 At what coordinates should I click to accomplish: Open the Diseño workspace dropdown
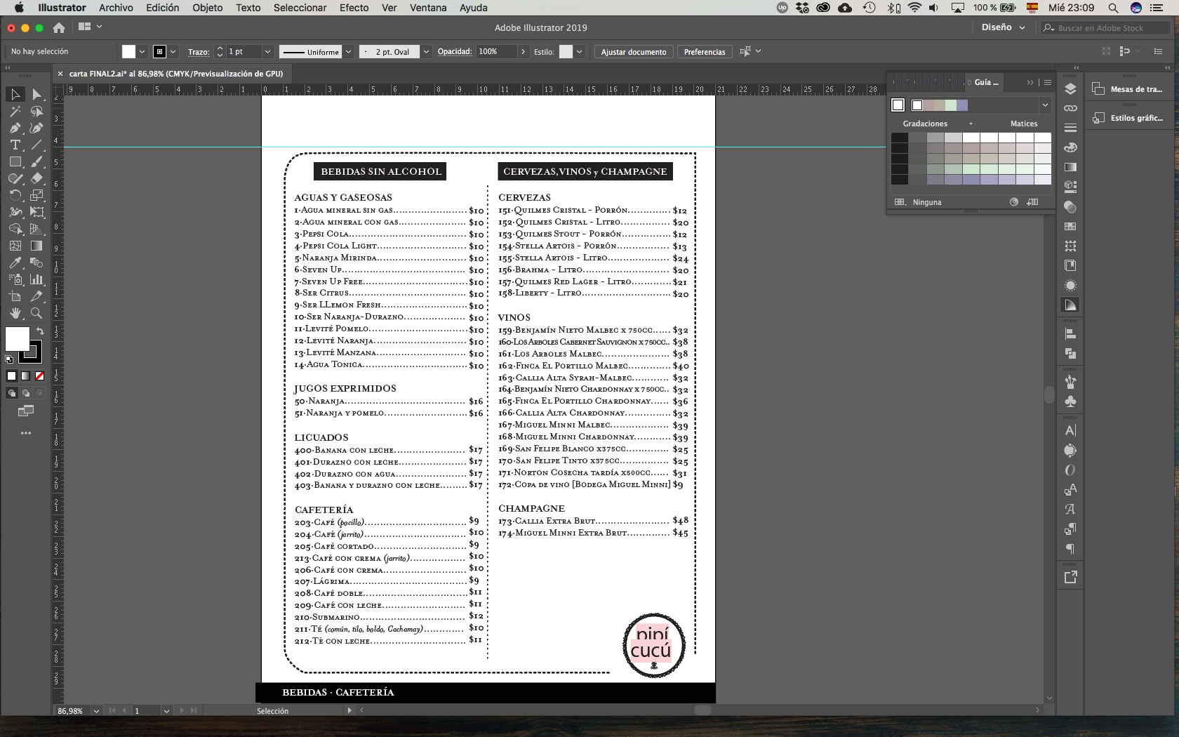click(1003, 27)
